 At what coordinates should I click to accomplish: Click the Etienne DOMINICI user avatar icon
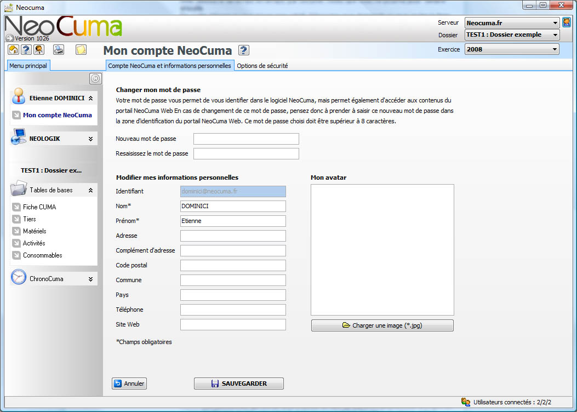coord(19,96)
